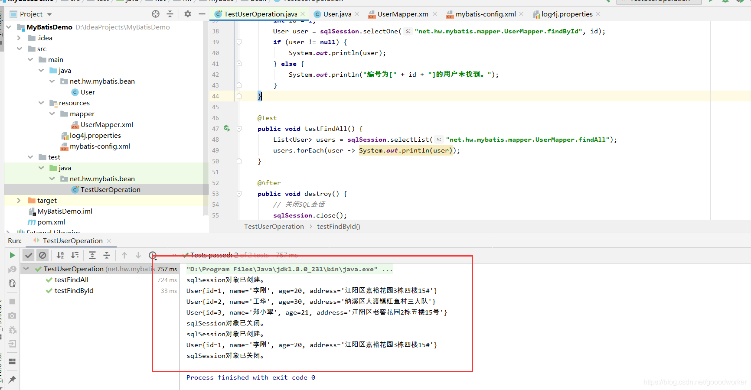Rerun TestUserOperation with the green play icon
751x390 pixels.
coord(12,255)
